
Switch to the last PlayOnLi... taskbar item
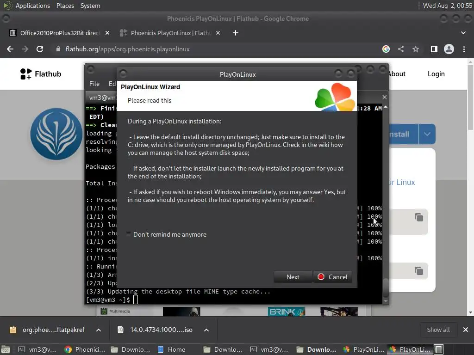pyautogui.click(x=411, y=349)
